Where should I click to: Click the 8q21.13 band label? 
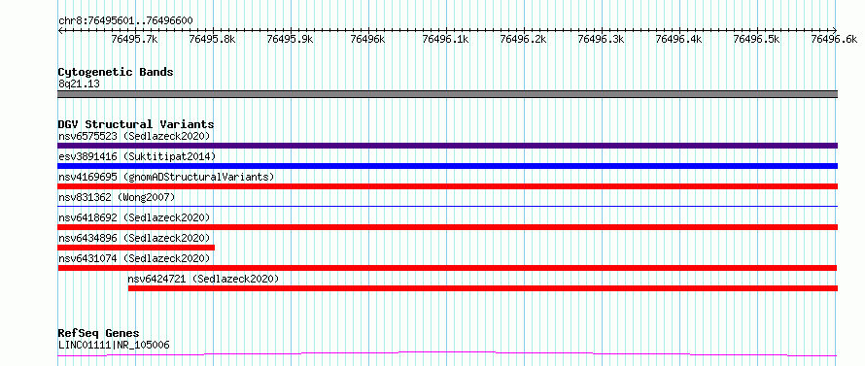[x=79, y=84]
